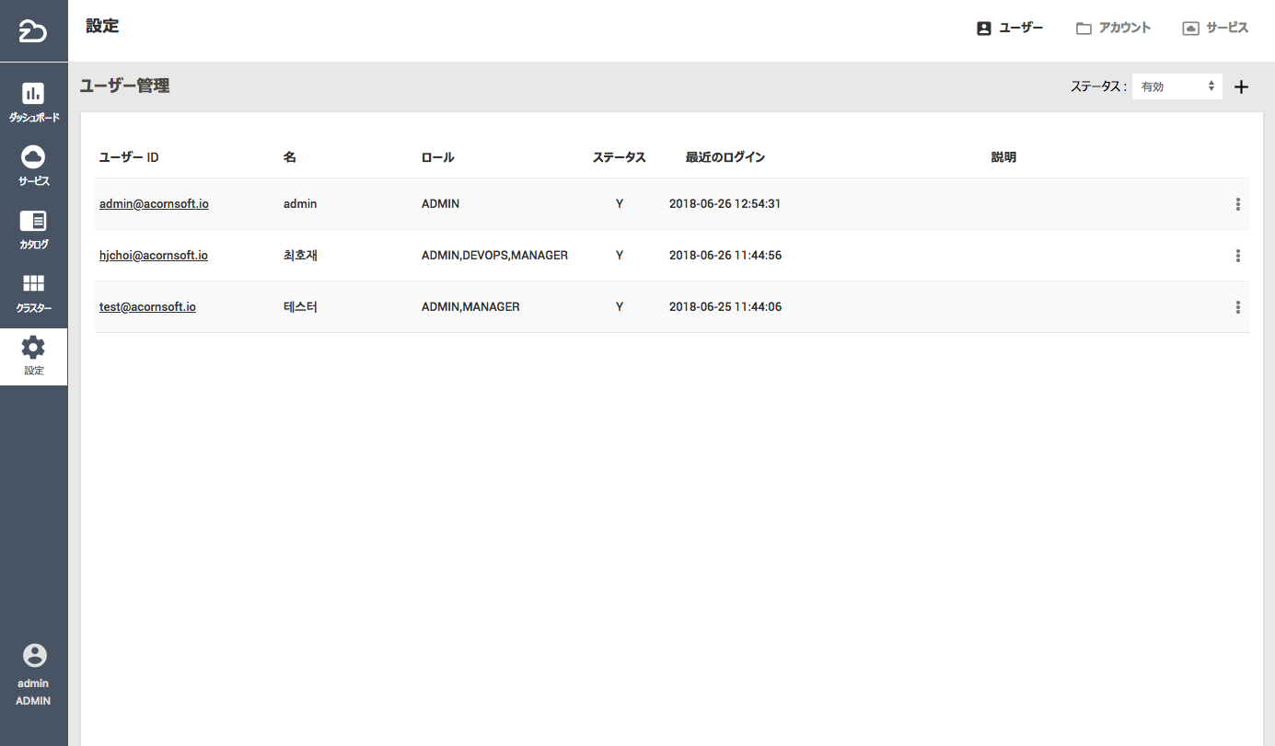1275x746 pixels.
Task: Click the ユーザー ID column header
Action: 129,157
